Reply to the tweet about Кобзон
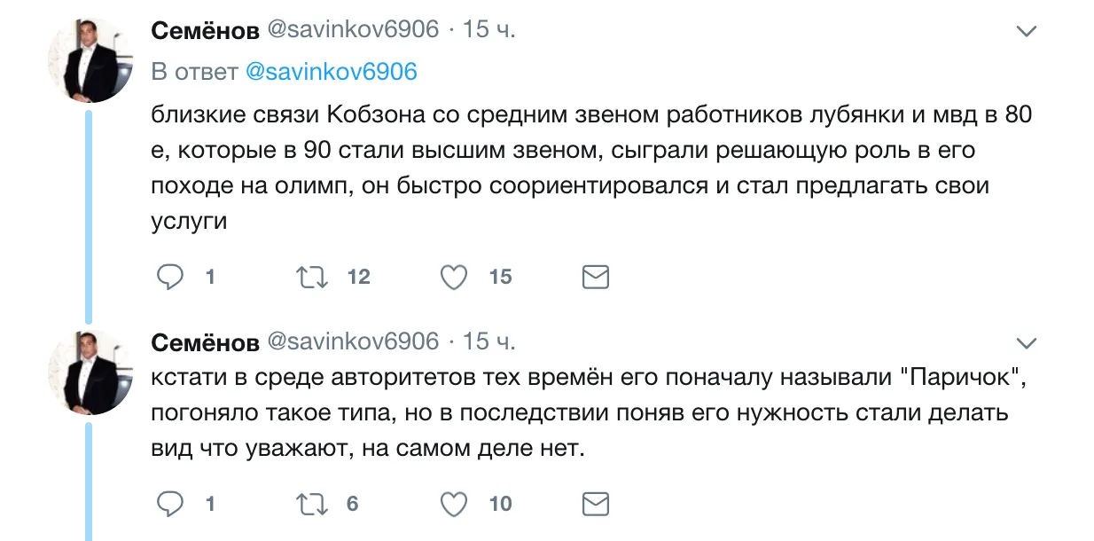The height and width of the screenshot is (541, 1094). (x=169, y=278)
